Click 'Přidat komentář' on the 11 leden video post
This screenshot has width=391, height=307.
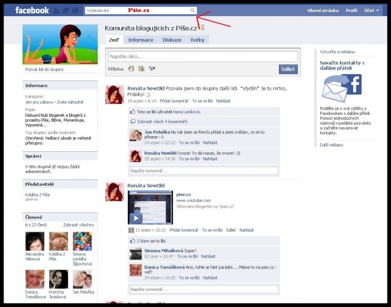184,230
